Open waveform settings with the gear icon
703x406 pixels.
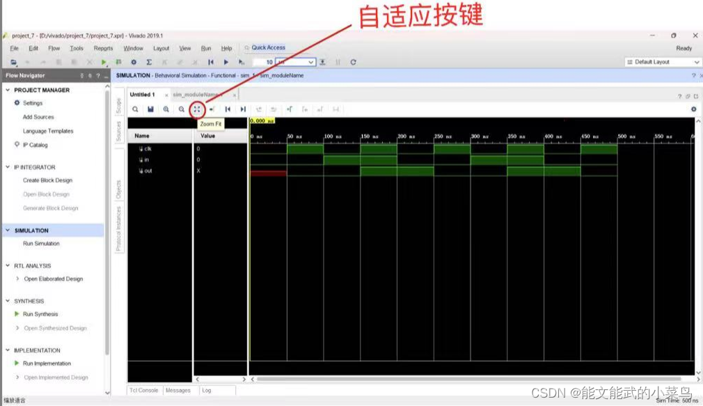pyautogui.click(x=693, y=109)
